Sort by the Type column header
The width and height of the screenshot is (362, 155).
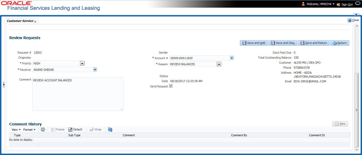41,135
